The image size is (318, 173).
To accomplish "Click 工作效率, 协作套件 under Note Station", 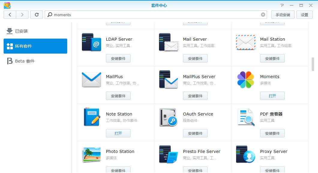I will (122, 121).
